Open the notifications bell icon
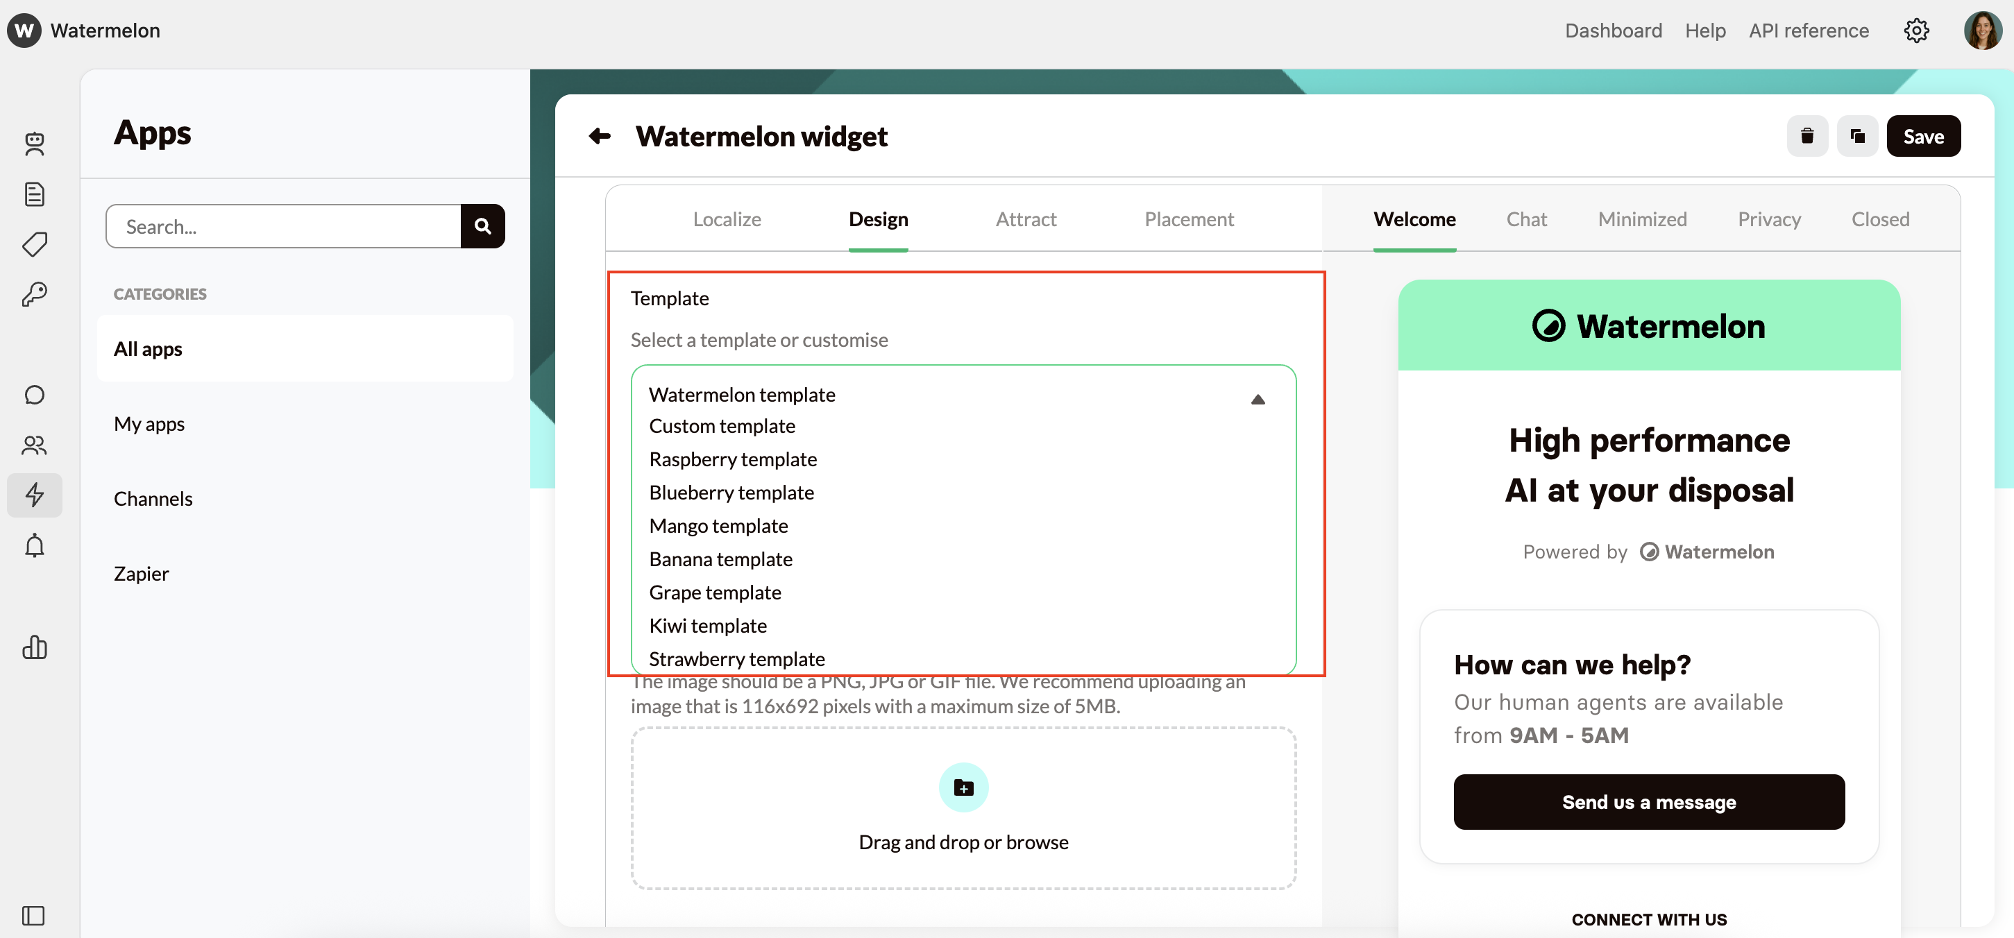This screenshot has height=938, width=2014. point(35,545)
